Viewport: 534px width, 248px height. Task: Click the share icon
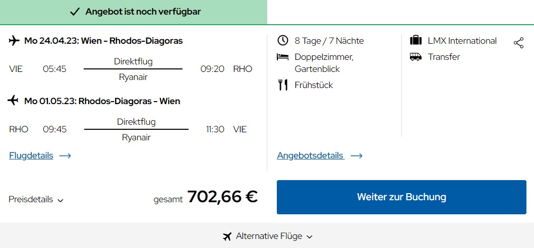518,43
